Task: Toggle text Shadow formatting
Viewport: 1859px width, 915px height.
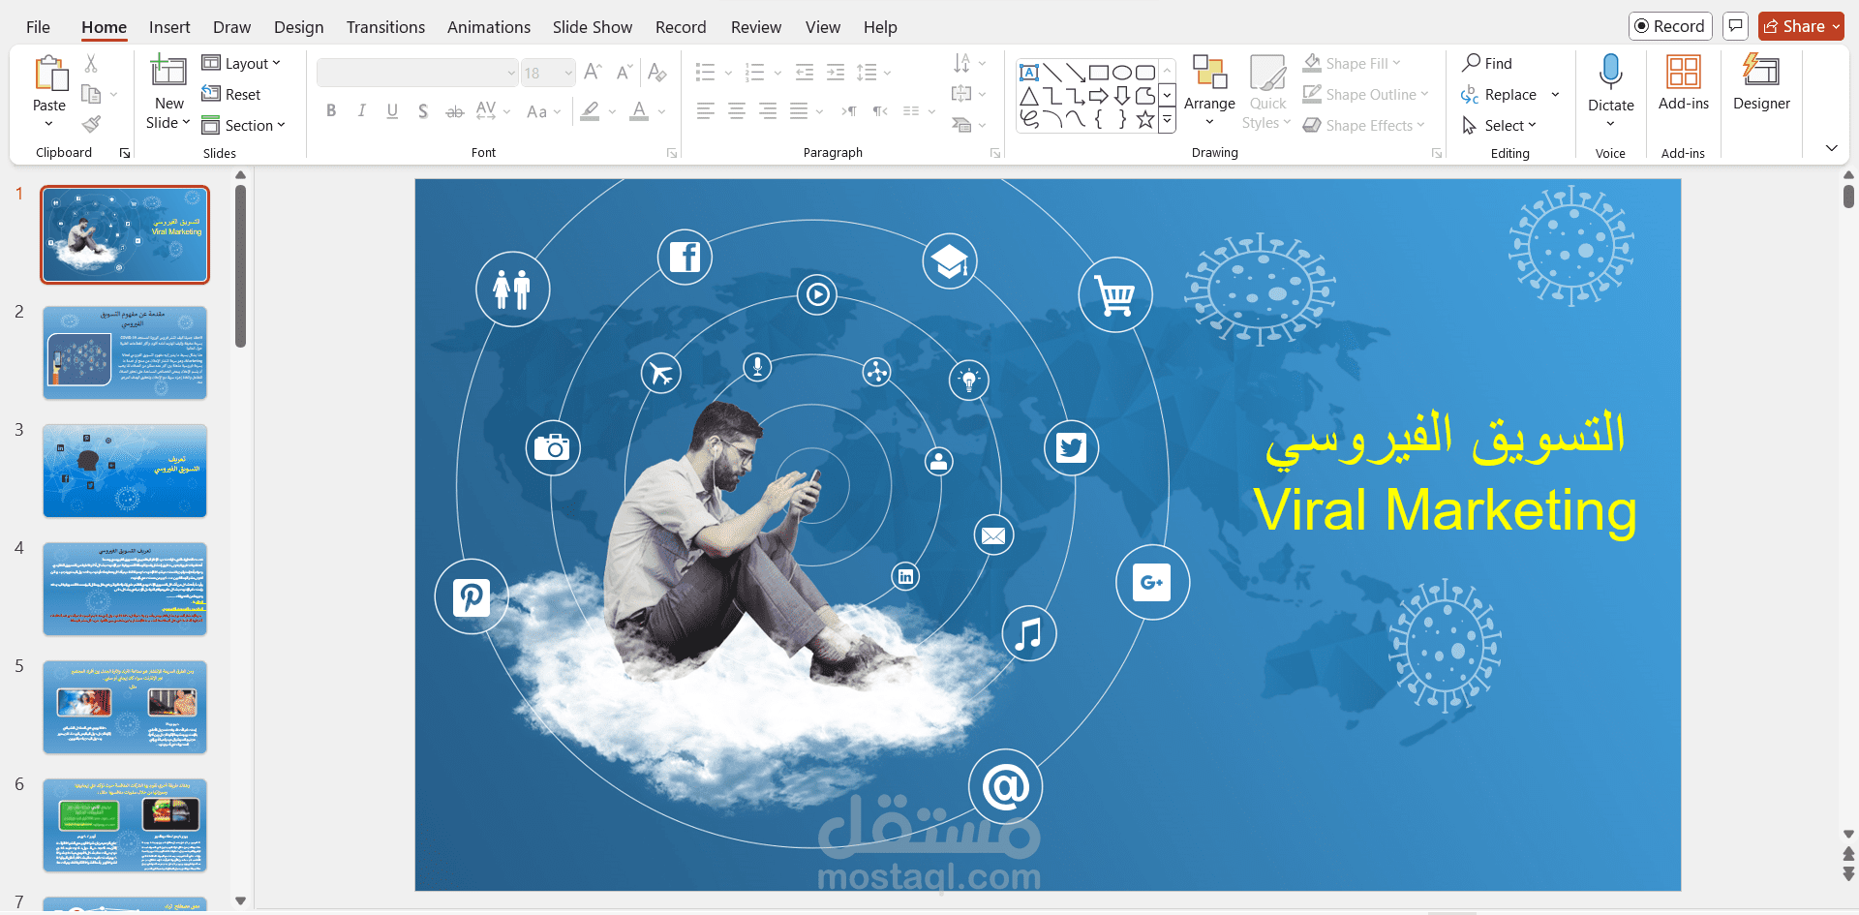Action: 423,111
